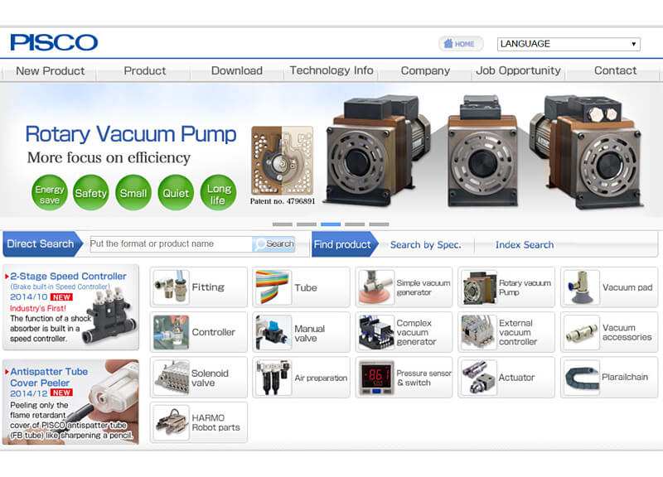This screenshot has width=663, height=477.
Task: Open the Job Opportunity menu
Action: [x=519, y=70]
